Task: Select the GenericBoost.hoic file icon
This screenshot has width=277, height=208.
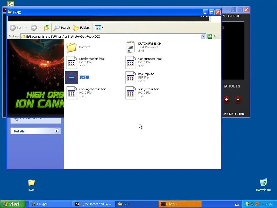Action: 131,63
